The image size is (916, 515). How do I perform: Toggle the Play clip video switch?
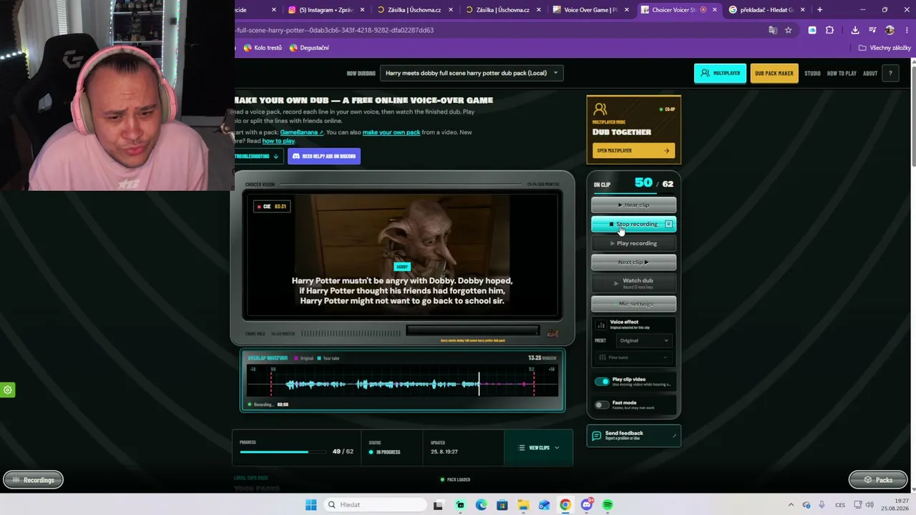(x=602, y=381)
